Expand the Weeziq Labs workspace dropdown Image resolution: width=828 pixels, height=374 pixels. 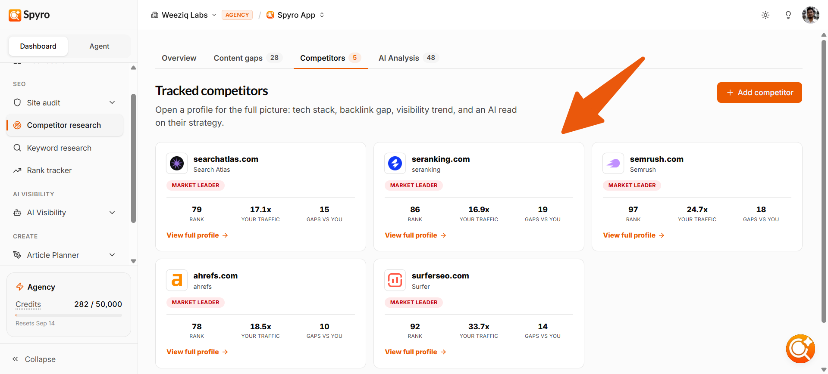pos(214,15)
